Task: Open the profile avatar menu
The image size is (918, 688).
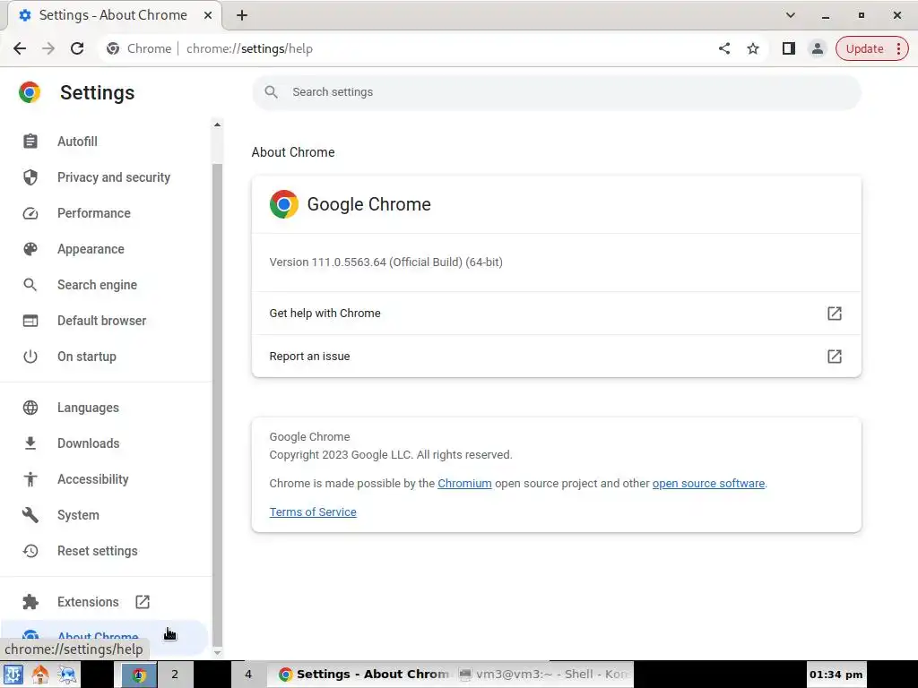Action: coord(818,48)
